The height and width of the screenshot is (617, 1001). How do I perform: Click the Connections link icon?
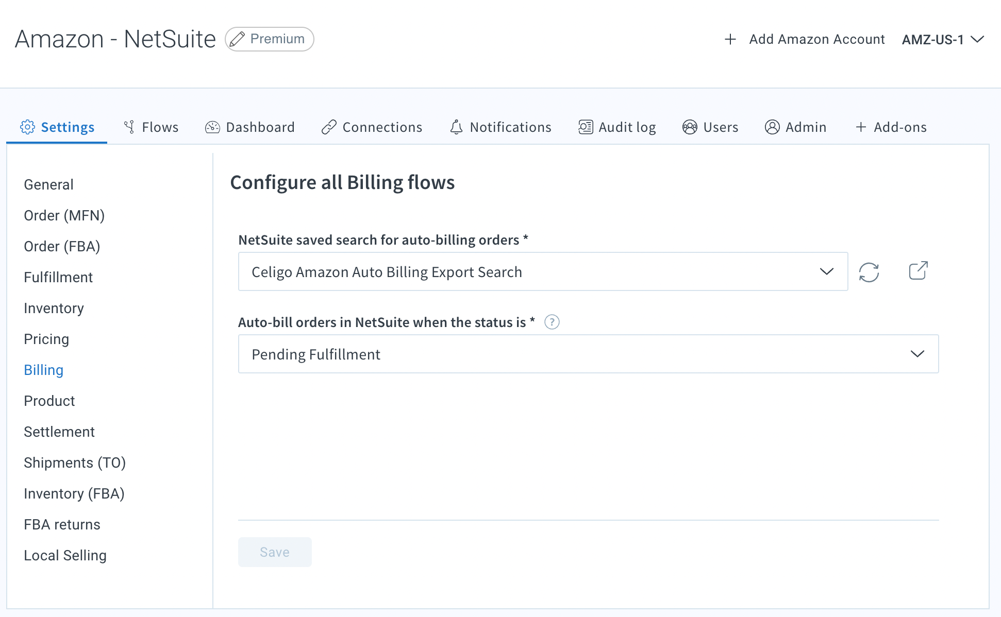pyautogui.click(x=329, y=127)
